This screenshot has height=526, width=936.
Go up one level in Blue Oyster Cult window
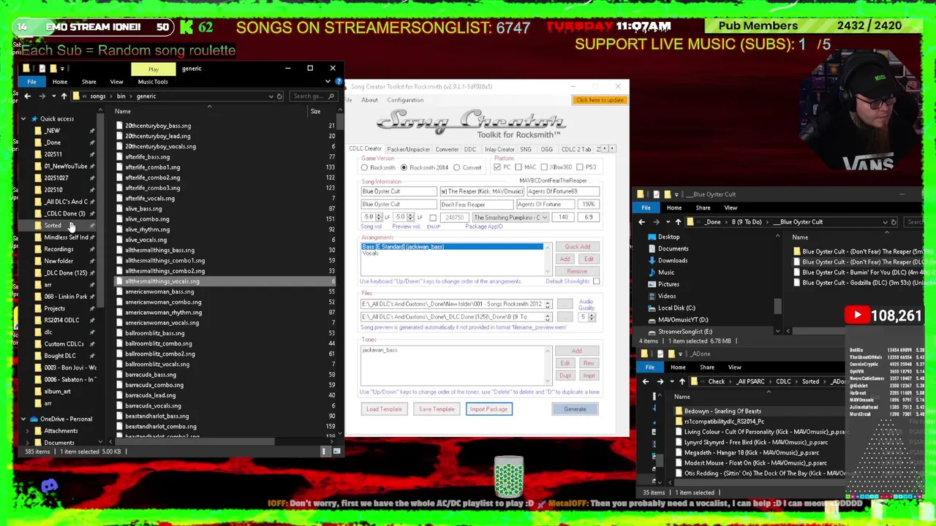678,222
